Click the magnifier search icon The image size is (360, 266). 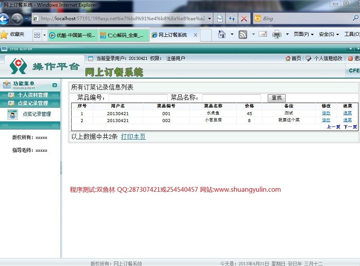356,18
